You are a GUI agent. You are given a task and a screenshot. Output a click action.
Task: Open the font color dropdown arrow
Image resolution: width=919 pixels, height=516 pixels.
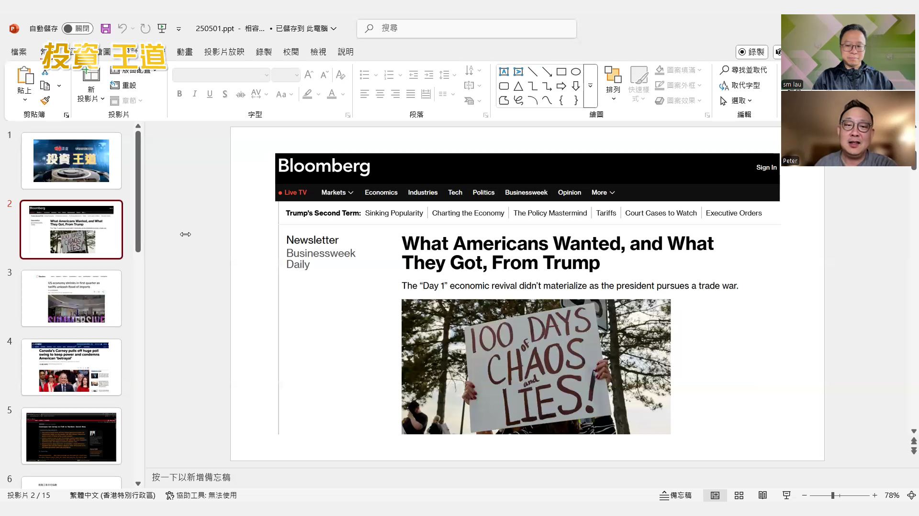[343, 94]
